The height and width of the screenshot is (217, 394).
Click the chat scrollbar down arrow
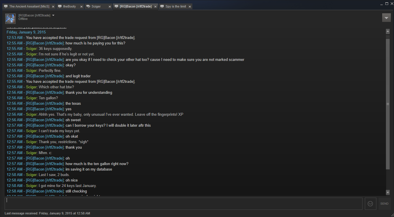click(x=388, y=192)
